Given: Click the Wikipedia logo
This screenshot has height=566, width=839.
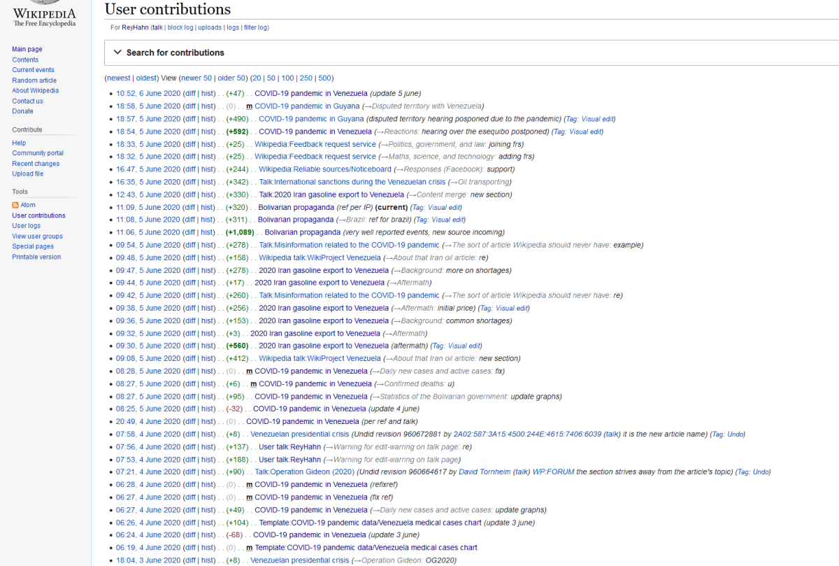Looking at the screenshot, I should (x=44, y=14).
